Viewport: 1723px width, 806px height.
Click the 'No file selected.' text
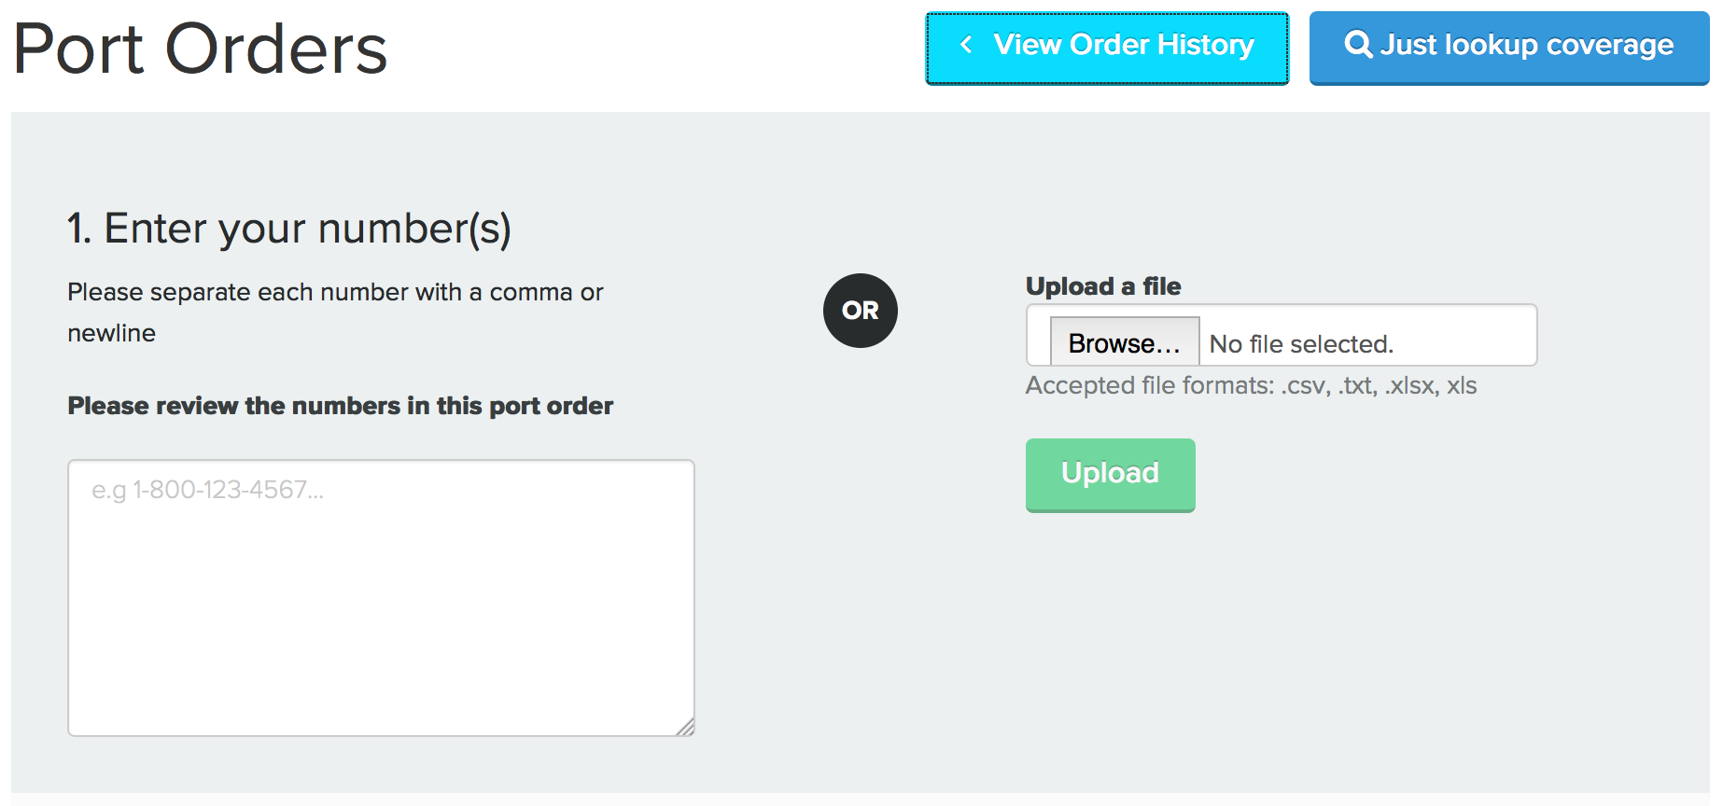pyautogui.click(x=1301, y=344)
